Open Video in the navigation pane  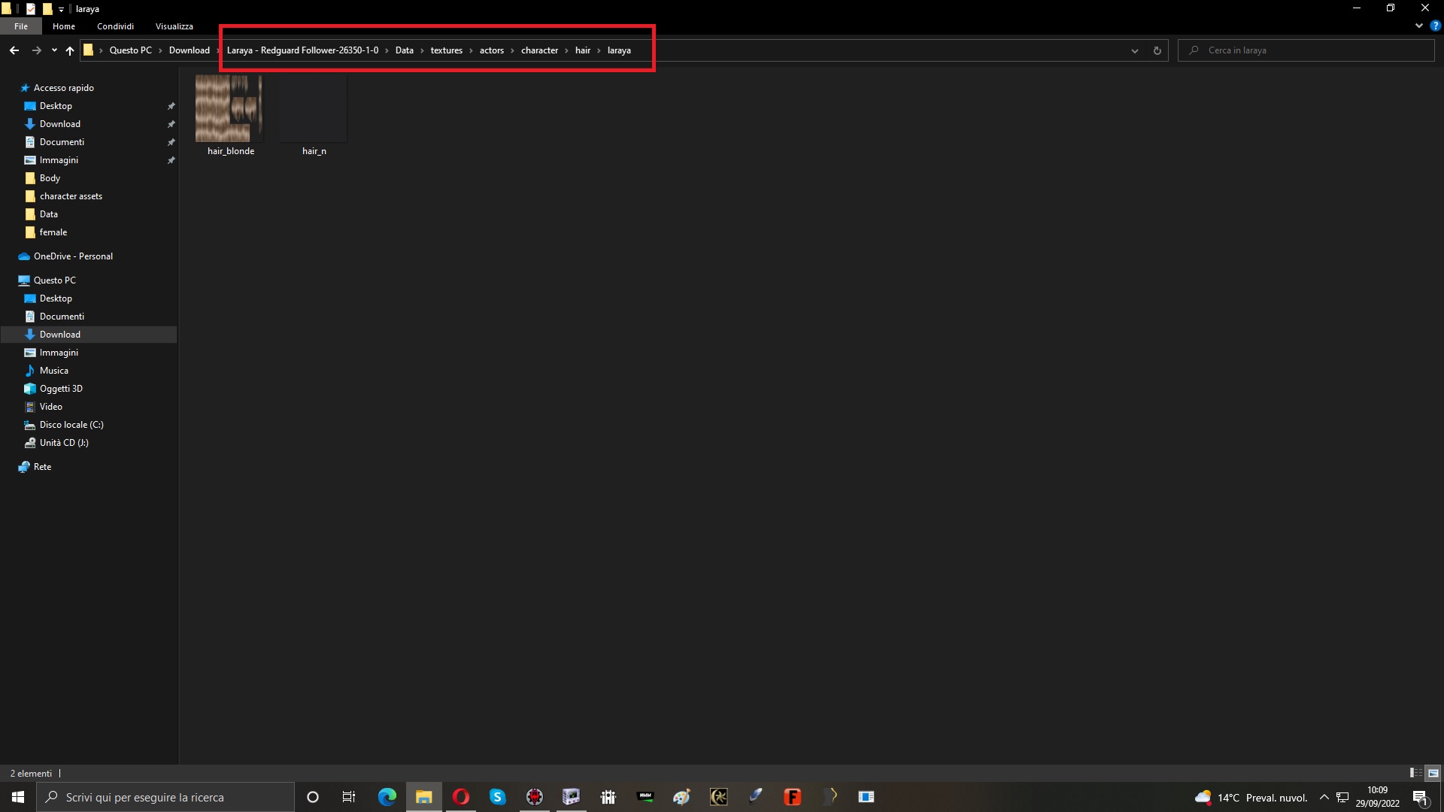pyautogui.click(x=50, y=407)
